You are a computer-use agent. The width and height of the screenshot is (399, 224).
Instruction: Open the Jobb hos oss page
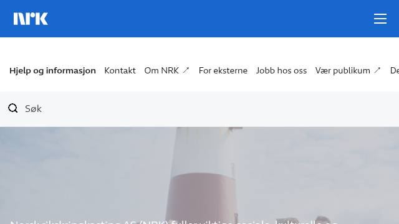click(281, 70)
